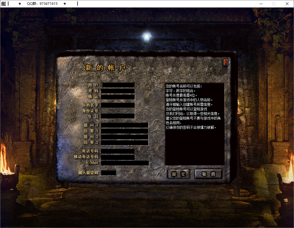
Task: Click the star symbol in title bar
Action: click(x=19, y=3)
